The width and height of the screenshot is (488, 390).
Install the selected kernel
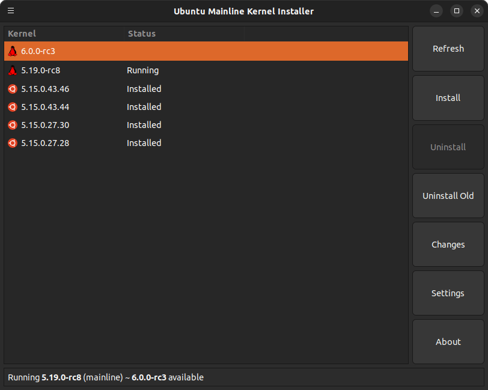[448, 98]
